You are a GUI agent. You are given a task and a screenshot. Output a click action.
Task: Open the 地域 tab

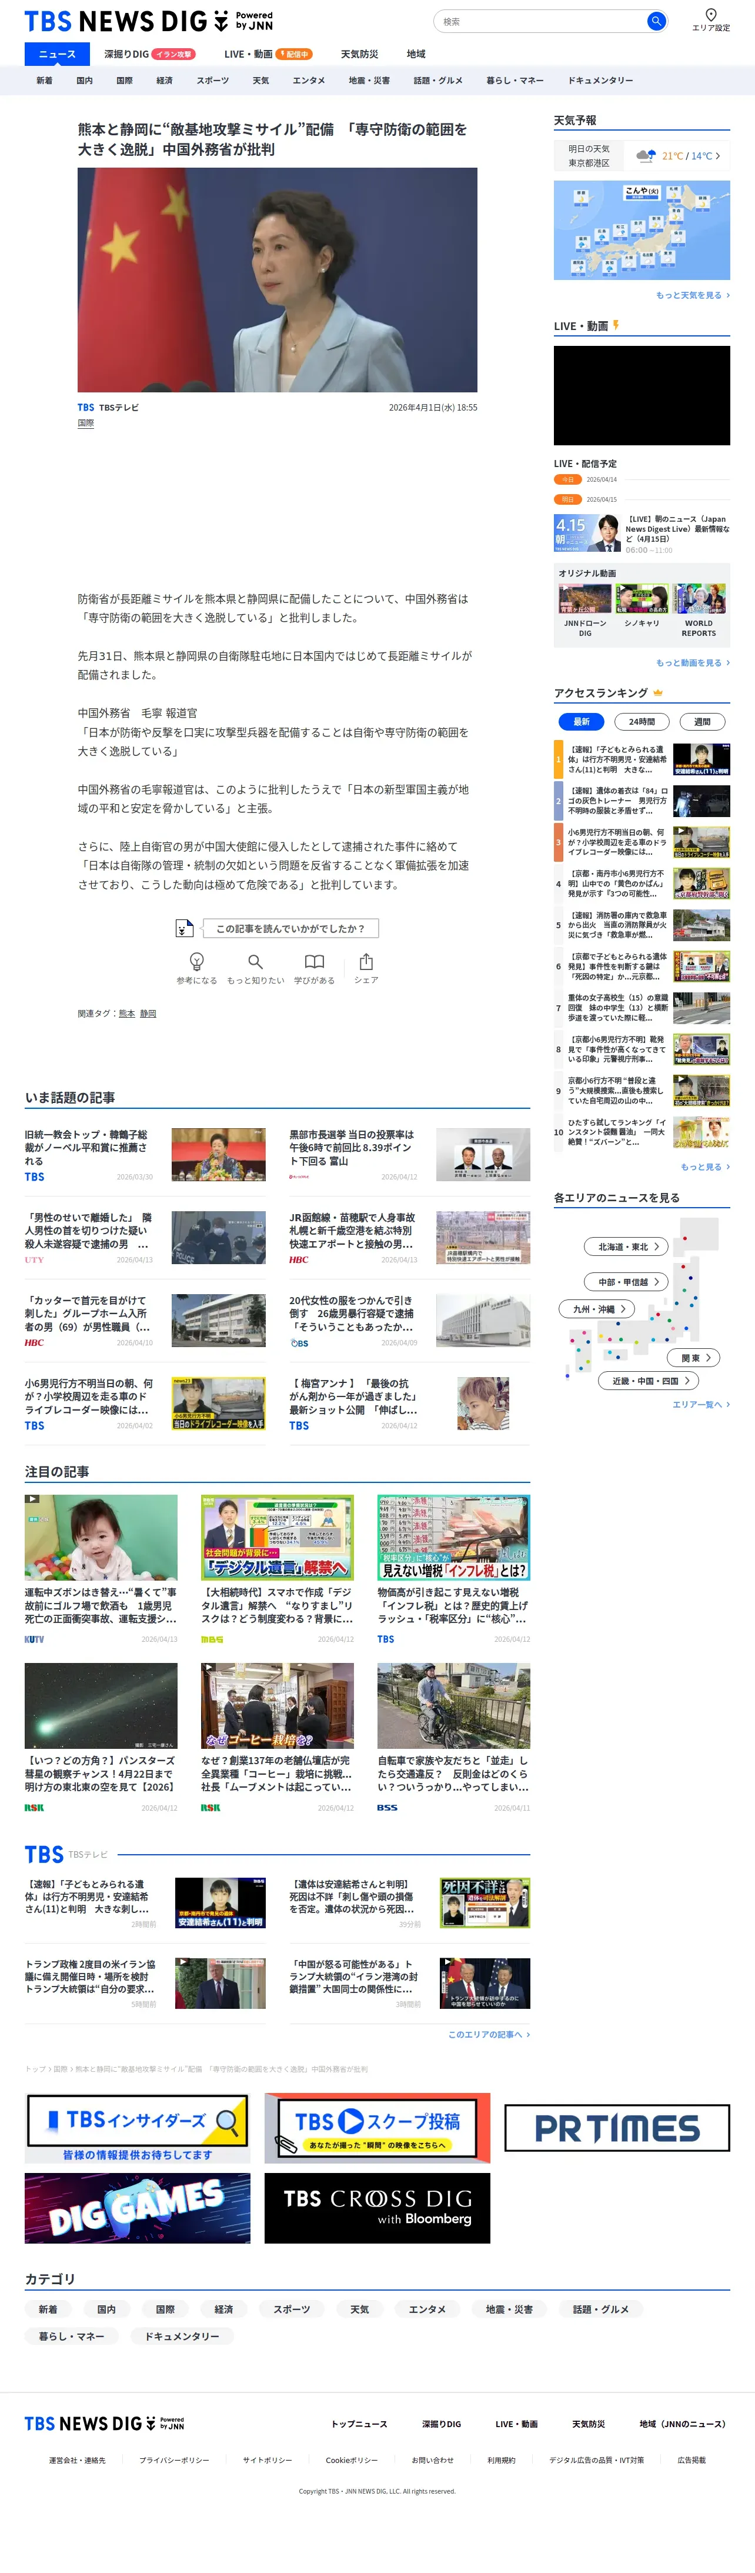tap(416, 54)
